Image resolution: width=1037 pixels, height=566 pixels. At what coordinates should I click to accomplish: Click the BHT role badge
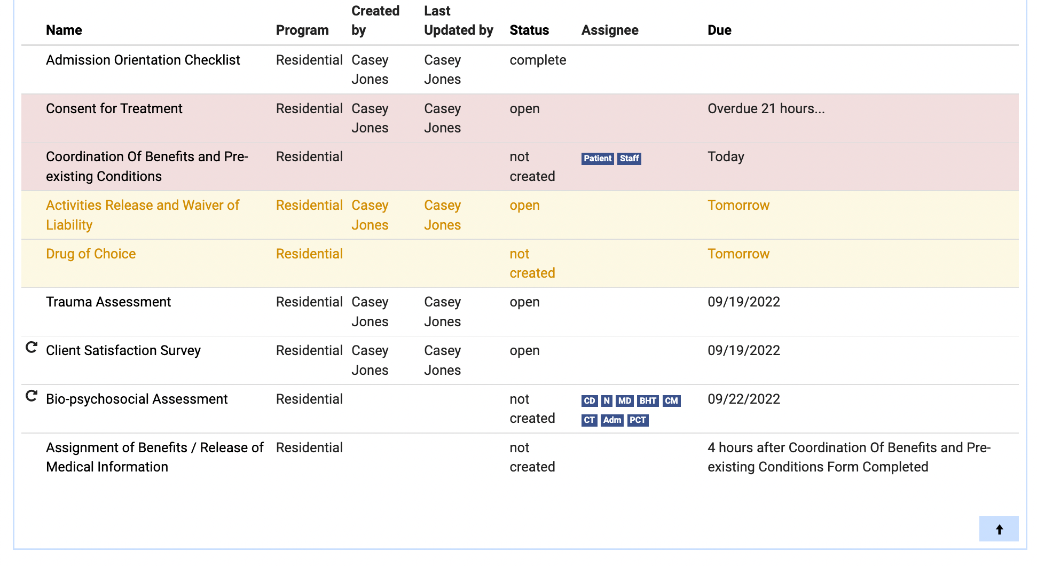click(648, 401)
